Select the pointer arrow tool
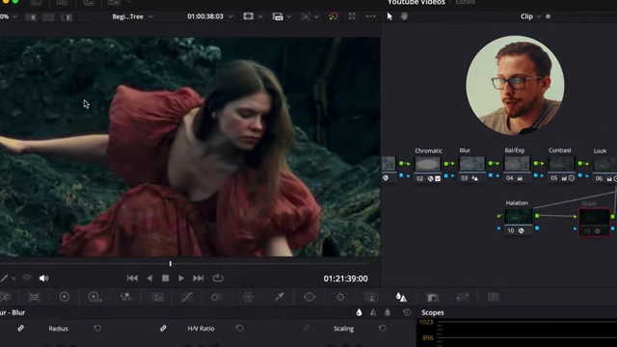 (389, 16)
